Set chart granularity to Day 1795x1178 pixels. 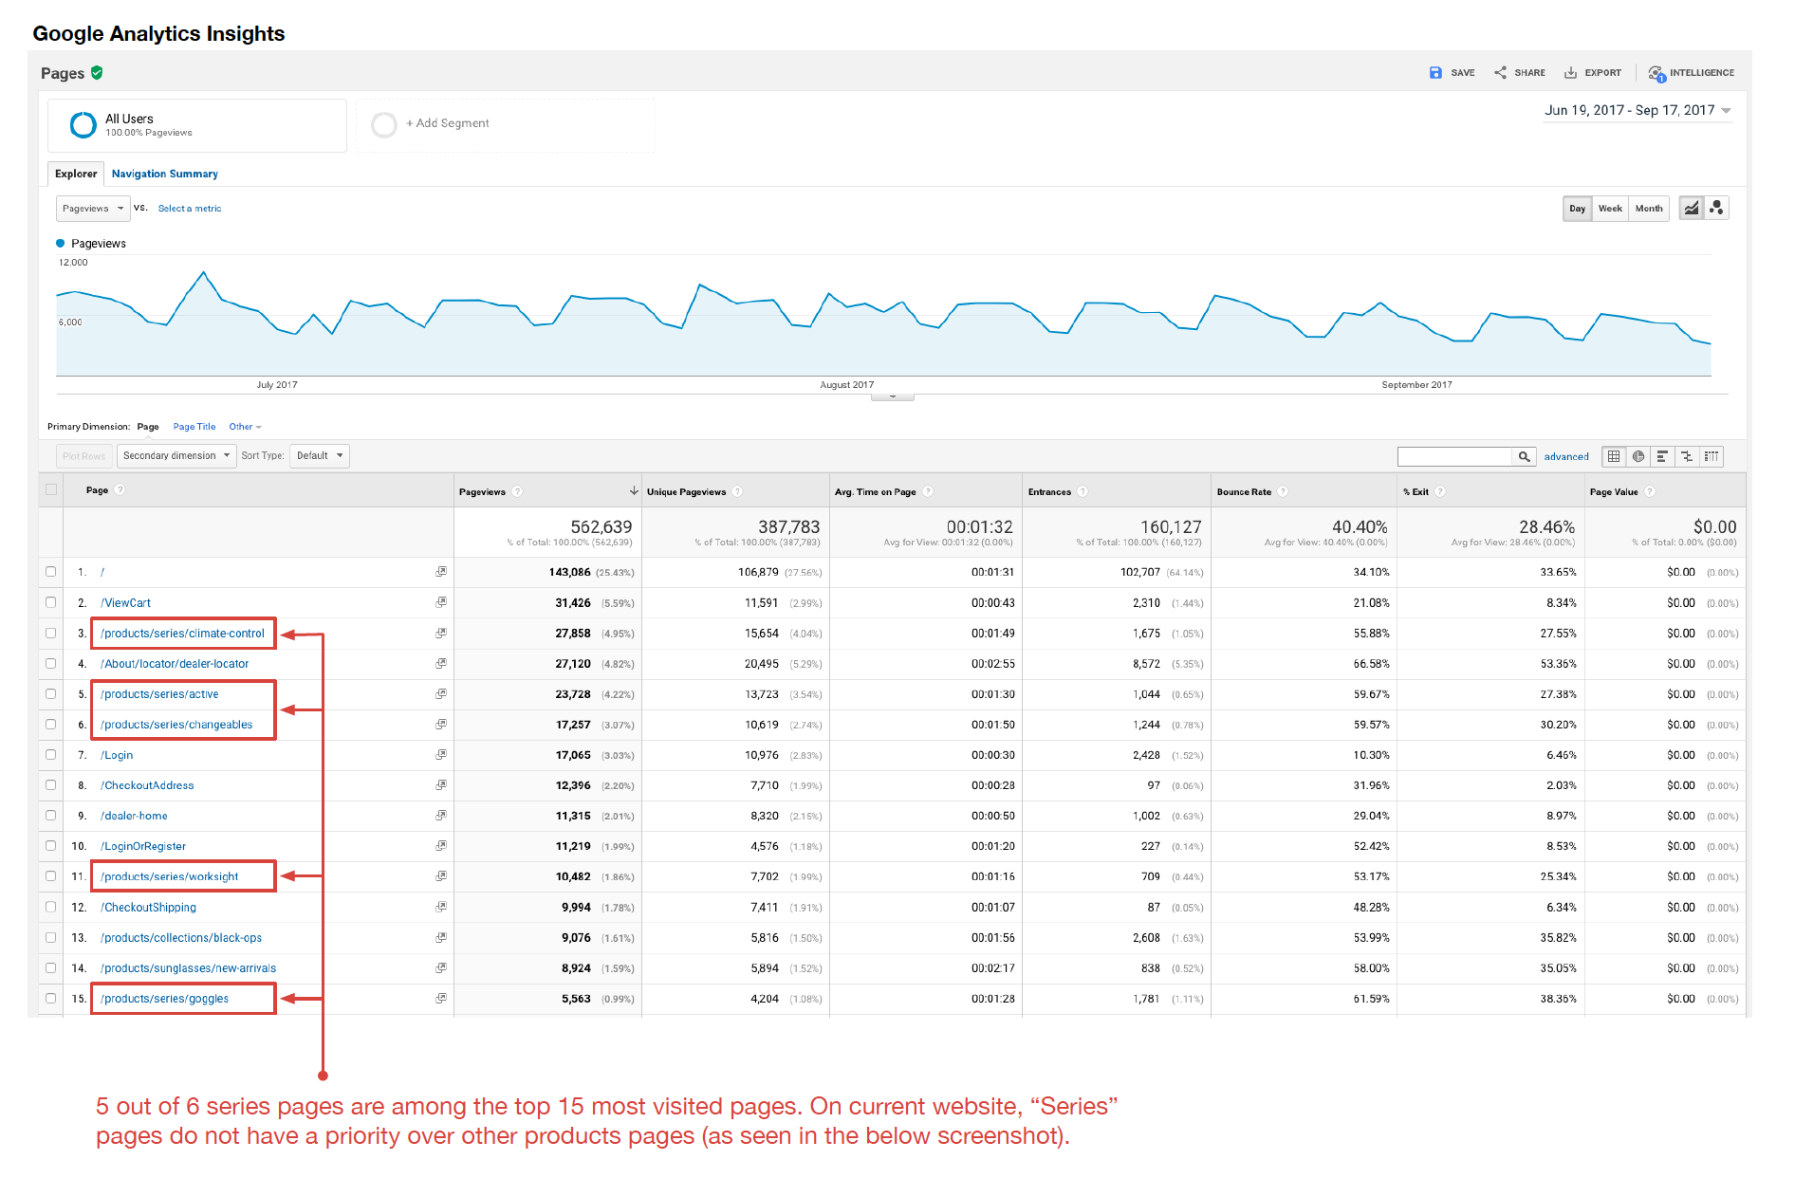click(x=1577, y=209)
